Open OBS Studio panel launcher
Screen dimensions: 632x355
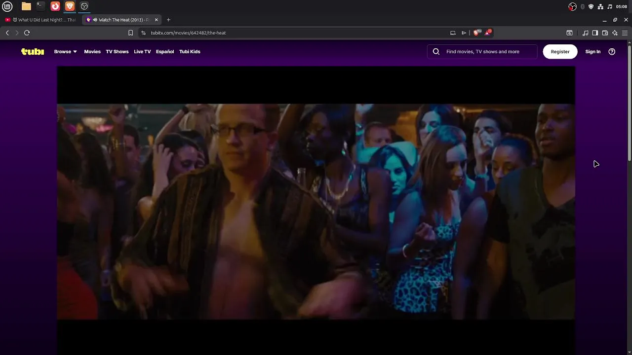[x=84, y=6]
